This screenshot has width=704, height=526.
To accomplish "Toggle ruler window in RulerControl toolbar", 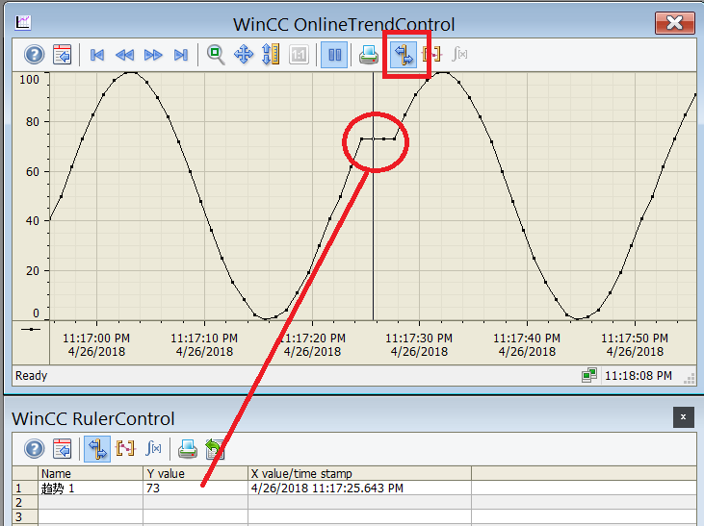I will coord(97,448).
